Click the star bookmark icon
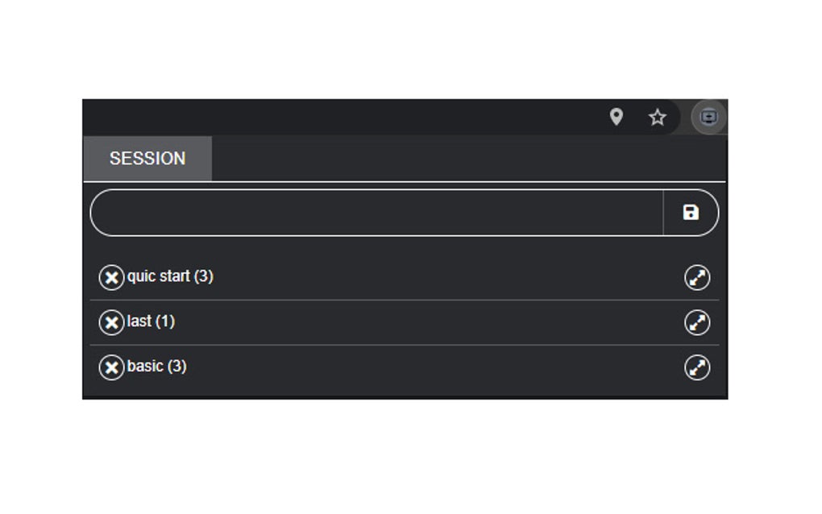The width and height of the screenshot is (822, 514). tap(658, 118)
